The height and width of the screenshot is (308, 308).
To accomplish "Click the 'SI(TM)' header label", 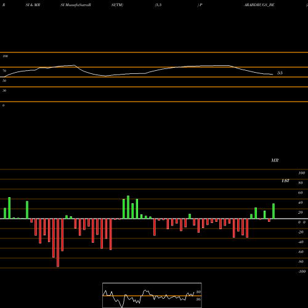I will click(117, 5).
